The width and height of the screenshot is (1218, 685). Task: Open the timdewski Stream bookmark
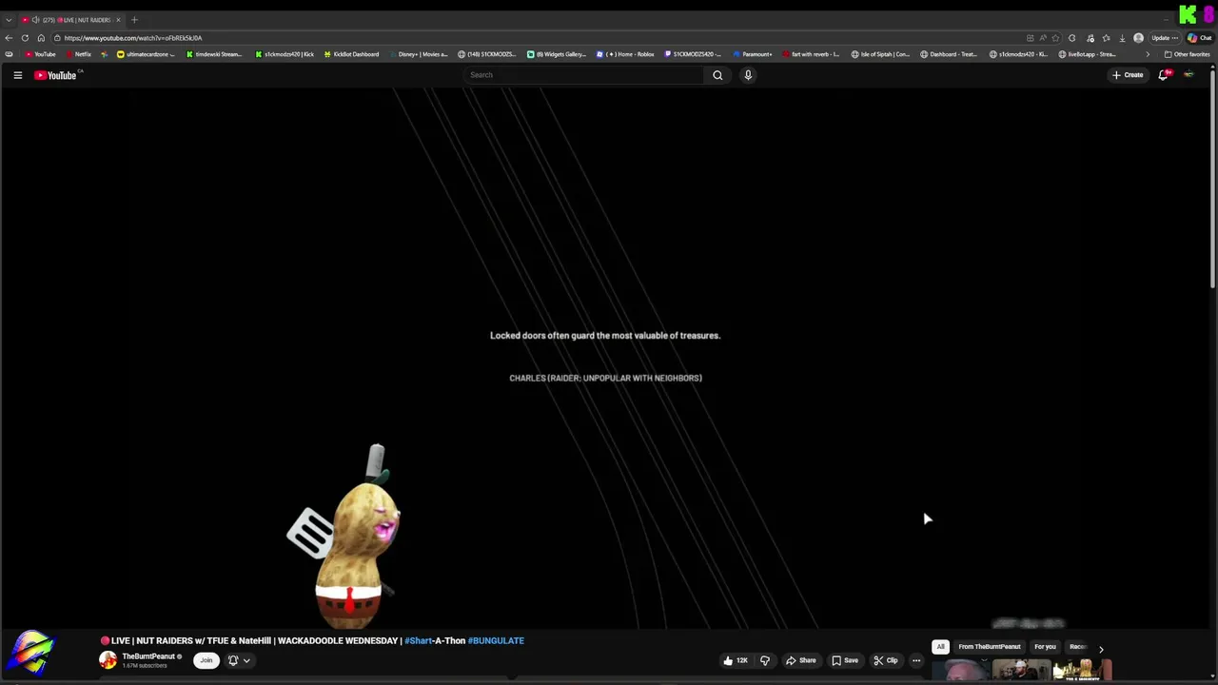[x=215, y=54]
